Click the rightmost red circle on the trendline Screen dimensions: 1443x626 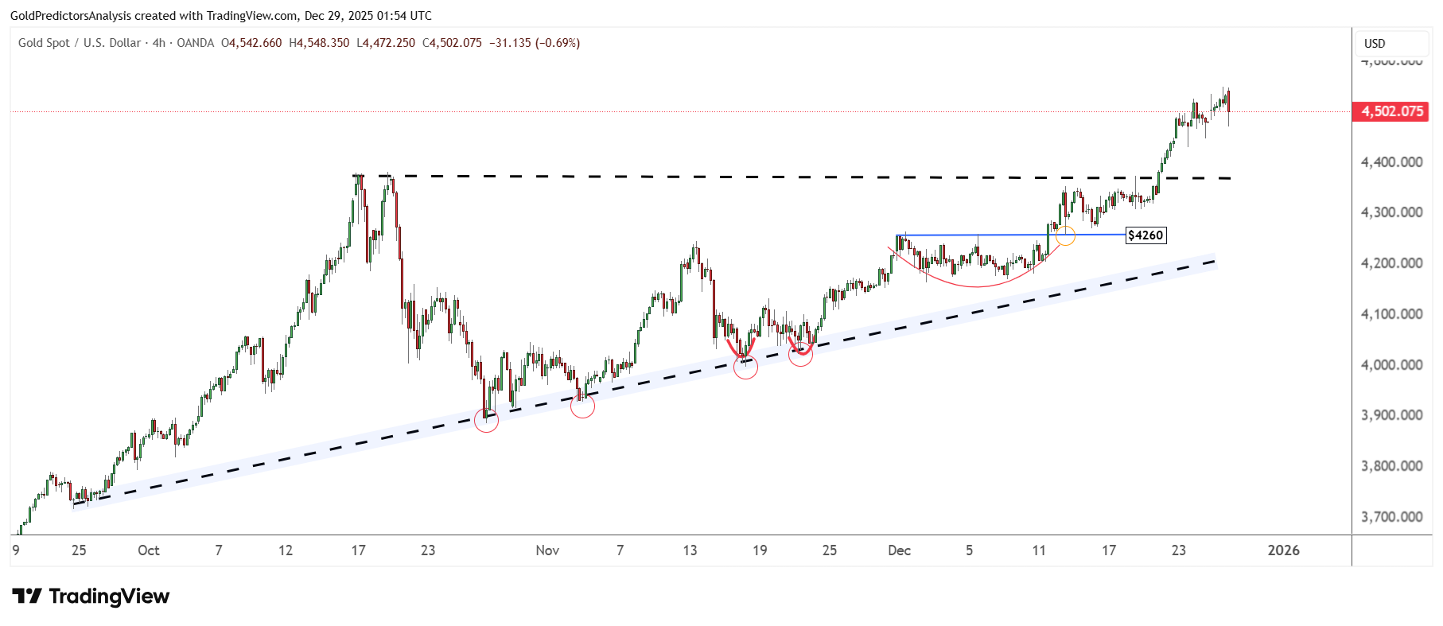(x=800, y=355)
